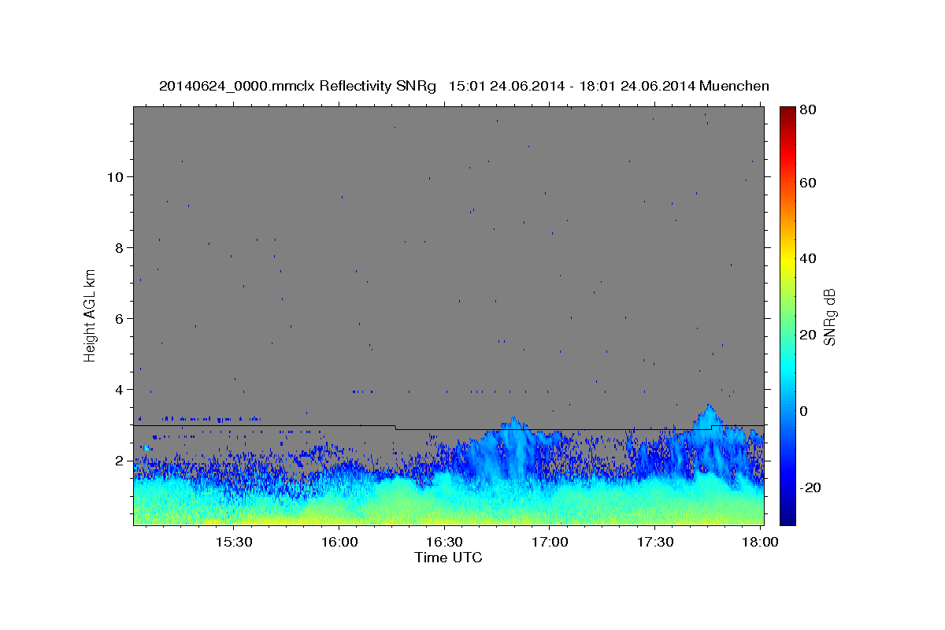Click the 'Muenchen' location in the title
Viewport: 945px width, 630px height.
click(x=734, y=86)
